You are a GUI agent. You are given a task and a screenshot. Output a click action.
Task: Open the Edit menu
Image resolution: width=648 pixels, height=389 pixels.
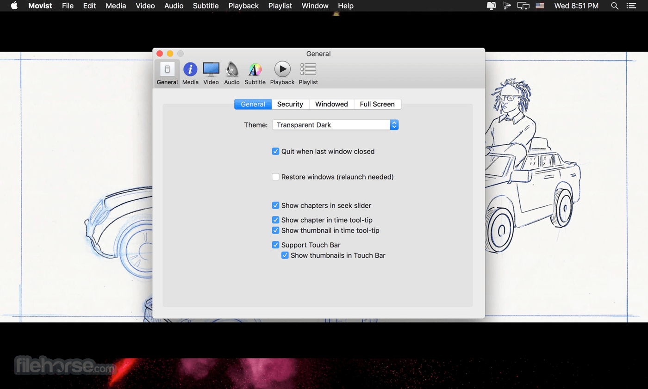point(90,6)
